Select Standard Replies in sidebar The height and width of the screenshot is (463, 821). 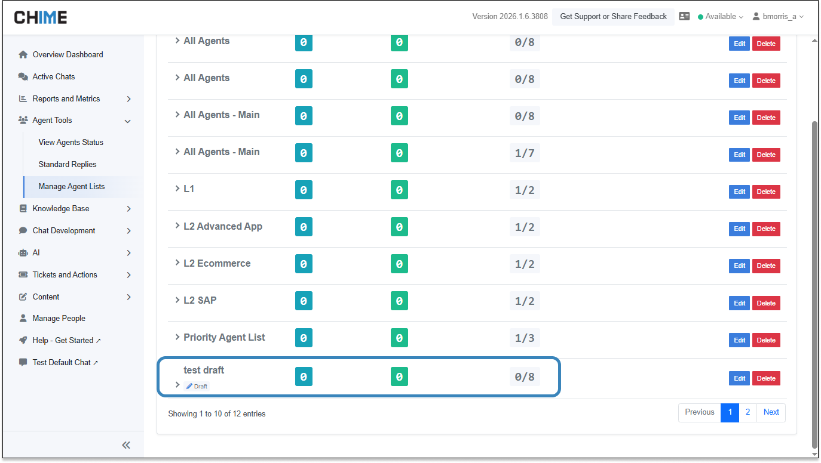[x=68, y=164]
